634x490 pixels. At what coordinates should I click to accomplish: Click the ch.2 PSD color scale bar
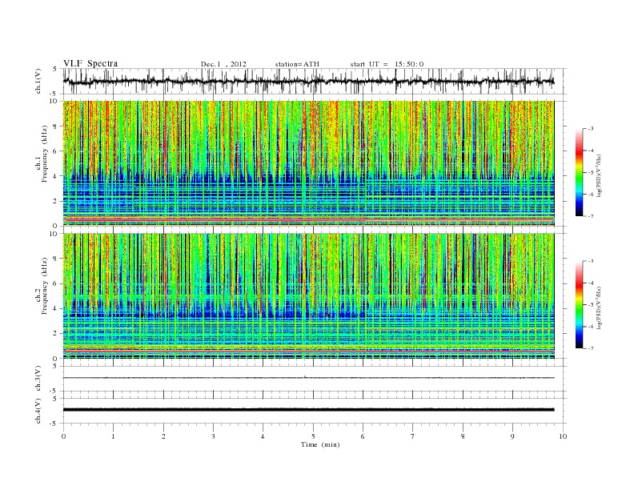coord(580,304)
